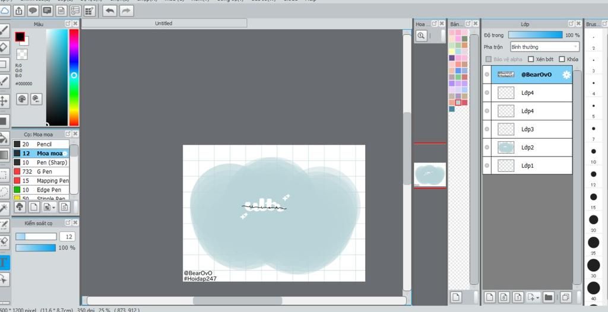Open the Pha trộn blend mode dropdown

click(544, 47)
